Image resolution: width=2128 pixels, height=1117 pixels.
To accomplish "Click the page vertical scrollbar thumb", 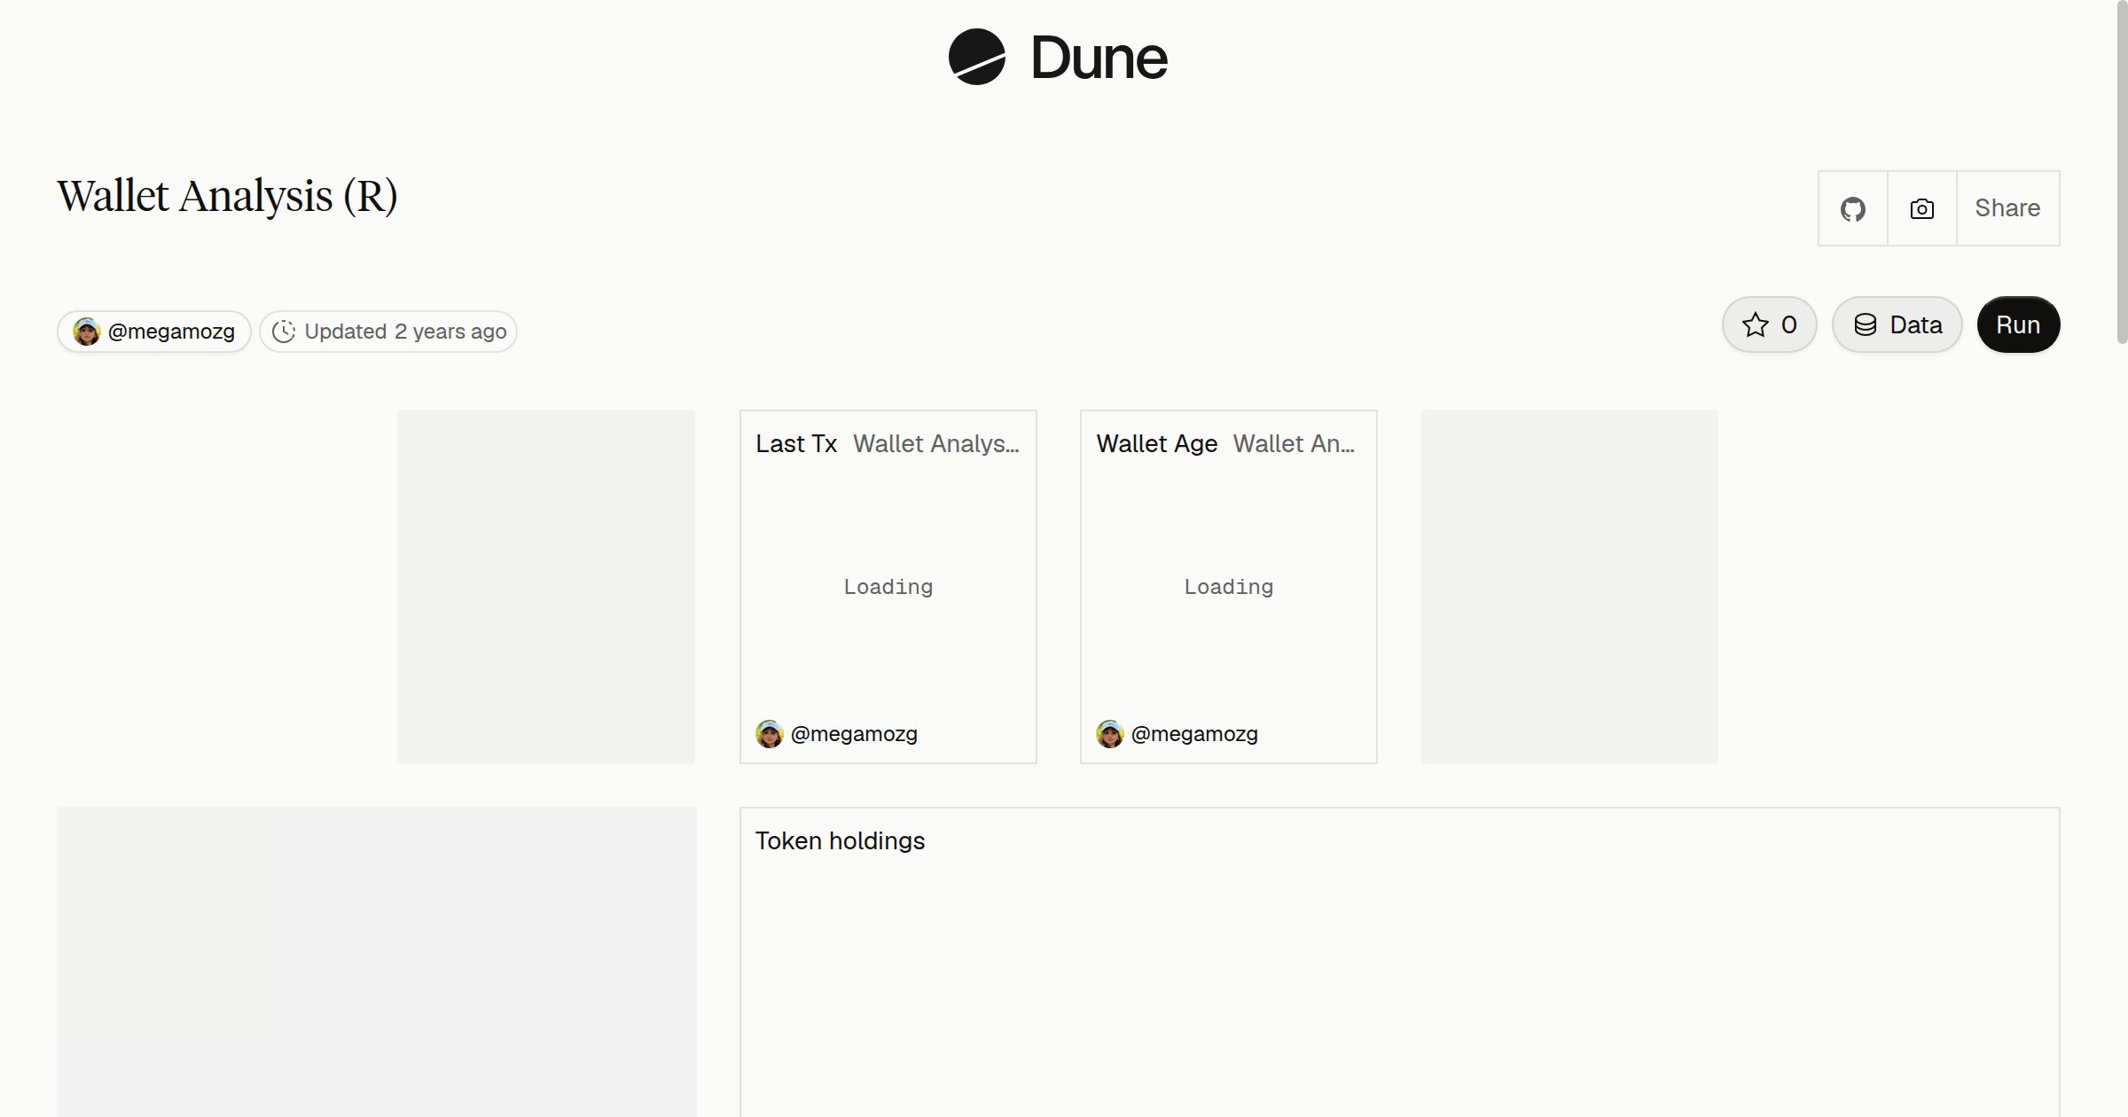I will click(2122, 172).
